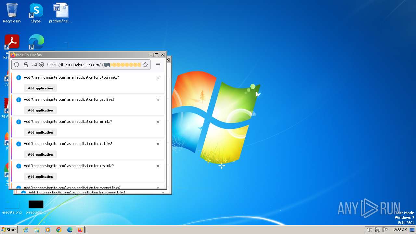
Task: Open Windows Media Player from taskbar
Action: click(x=48, y=230)
